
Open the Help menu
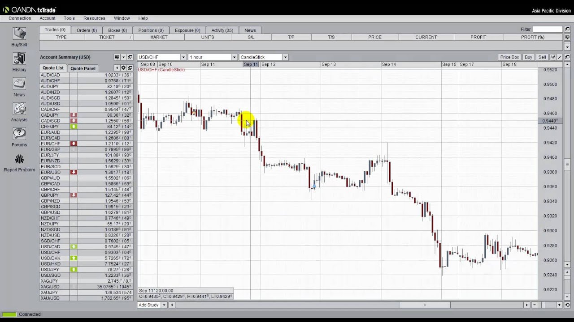point(143,18)
